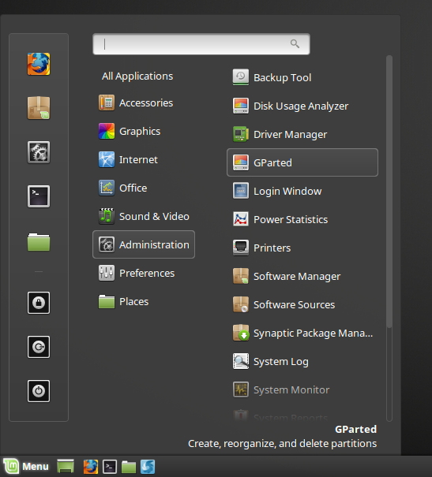Click the Logout icon in sidebar
Image resolution: width=432 pixels, height=477 pixels.
click(x=39, y=347)
